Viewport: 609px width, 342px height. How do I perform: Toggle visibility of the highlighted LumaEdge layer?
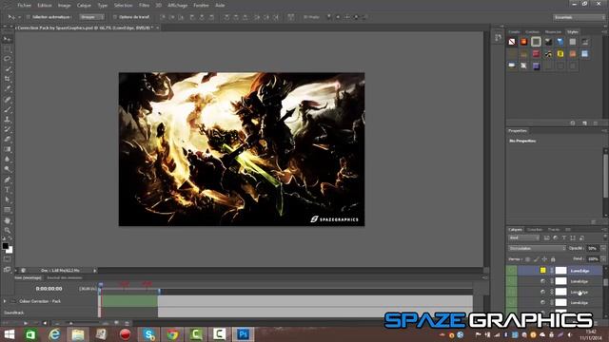(512, 270)
